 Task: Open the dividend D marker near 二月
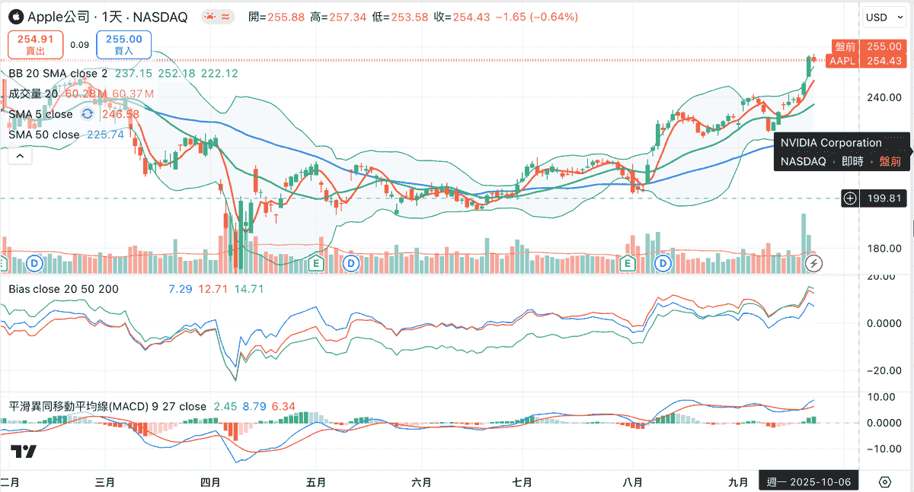coord(34,263)
